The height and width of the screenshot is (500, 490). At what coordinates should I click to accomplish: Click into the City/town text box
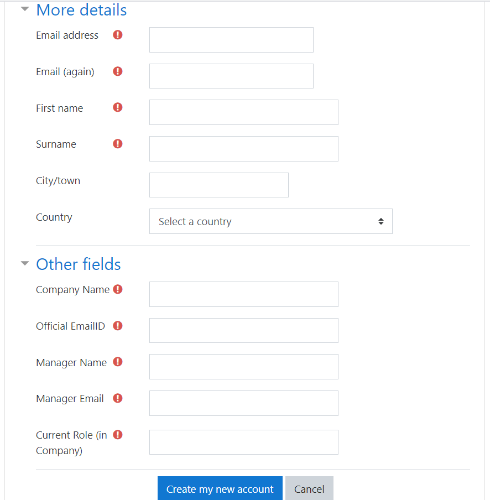[218, 185]
